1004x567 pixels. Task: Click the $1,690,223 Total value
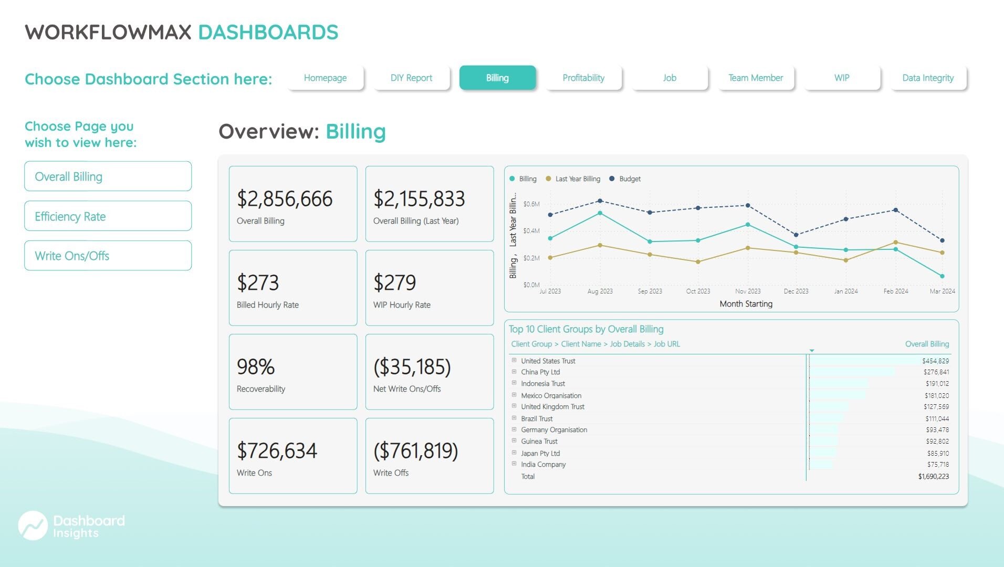[934, 477]
